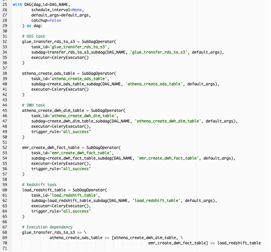Click the False value after catchup
271x252 pixels.
tap(55, 21)
